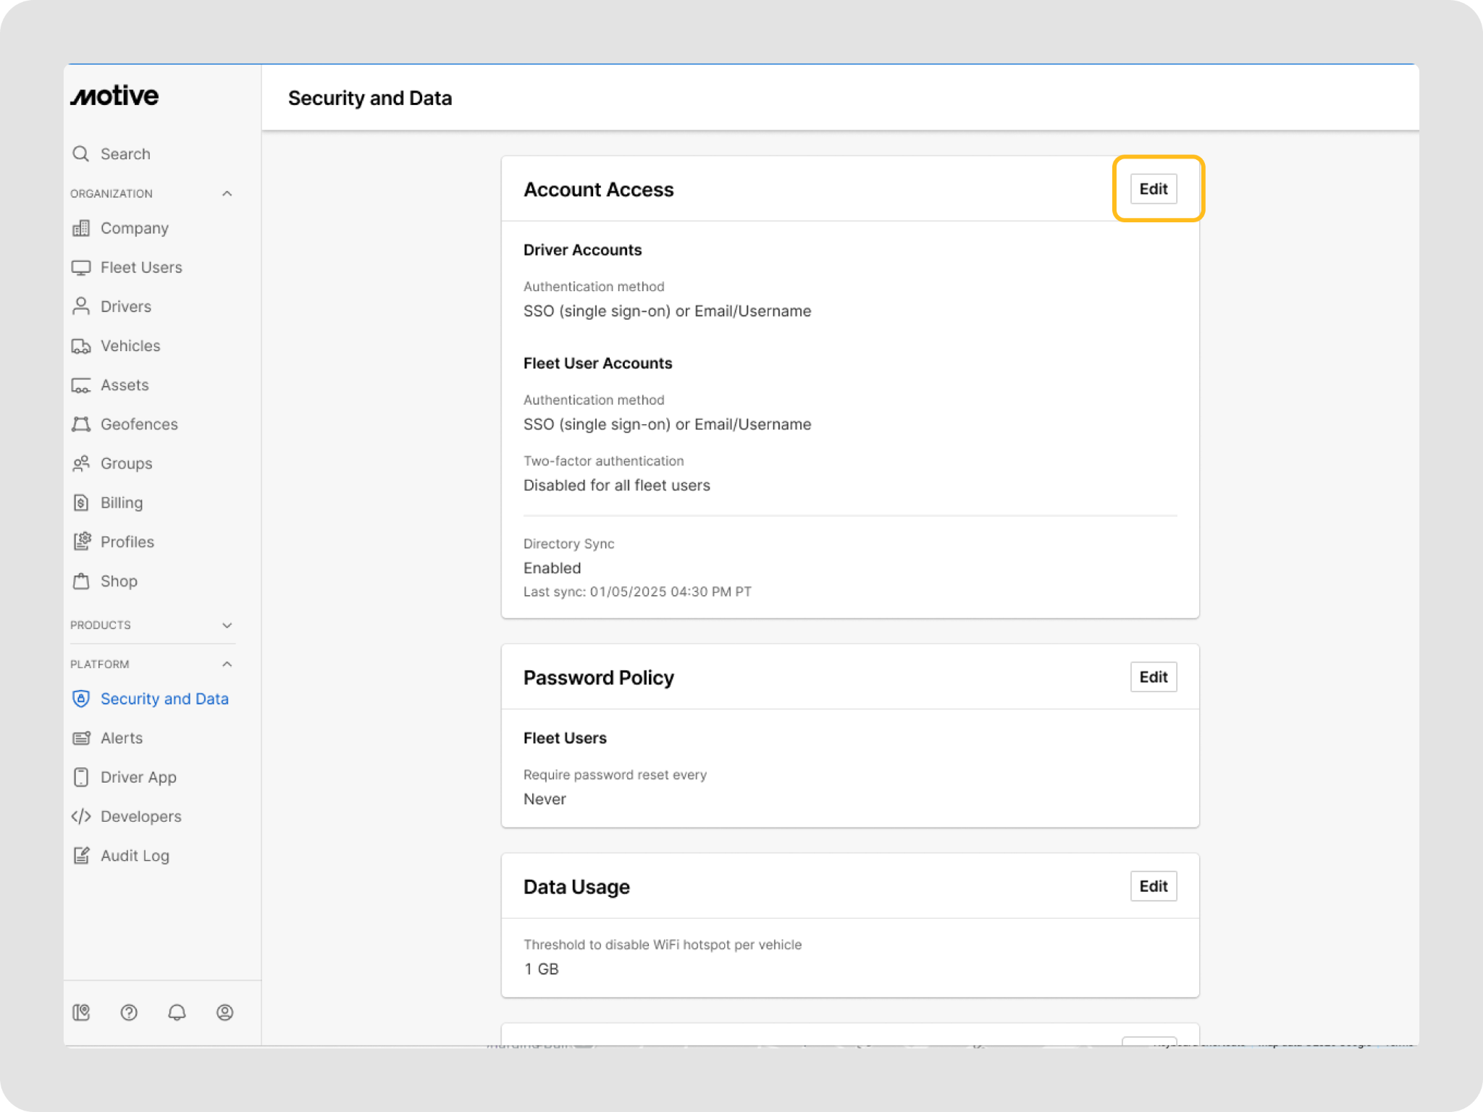Image resolution: width=1483 pixels, height=1112 pixels.
Task: Open the Driver App settings
Action: pos(138,777)
